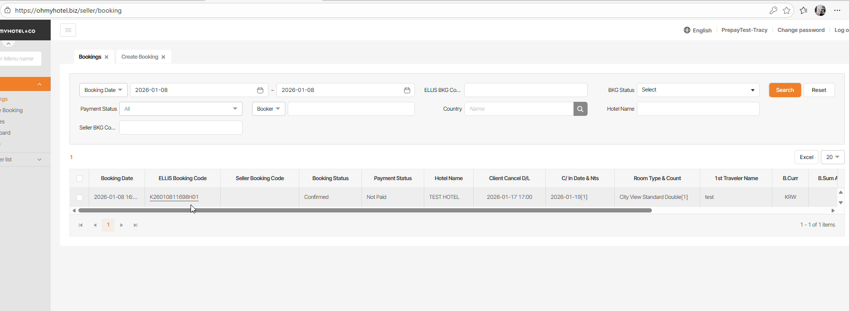Click the globe language icon
Image resolution: width=849 pixels, height=311 pixels.
click(x=687, y=30)
